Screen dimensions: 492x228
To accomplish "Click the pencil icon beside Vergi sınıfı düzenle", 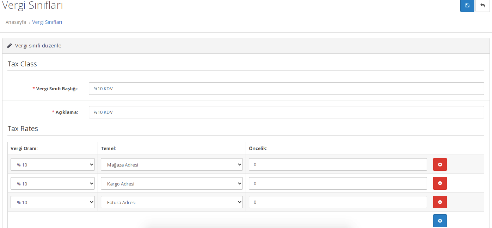I will click(x=10, y=46).
